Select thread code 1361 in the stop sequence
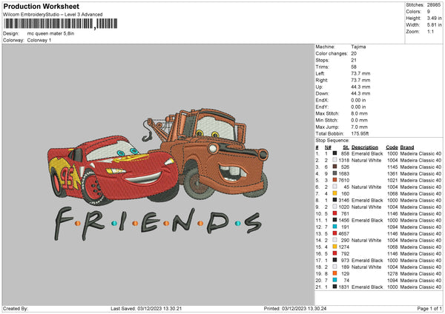 pos(392,174)
